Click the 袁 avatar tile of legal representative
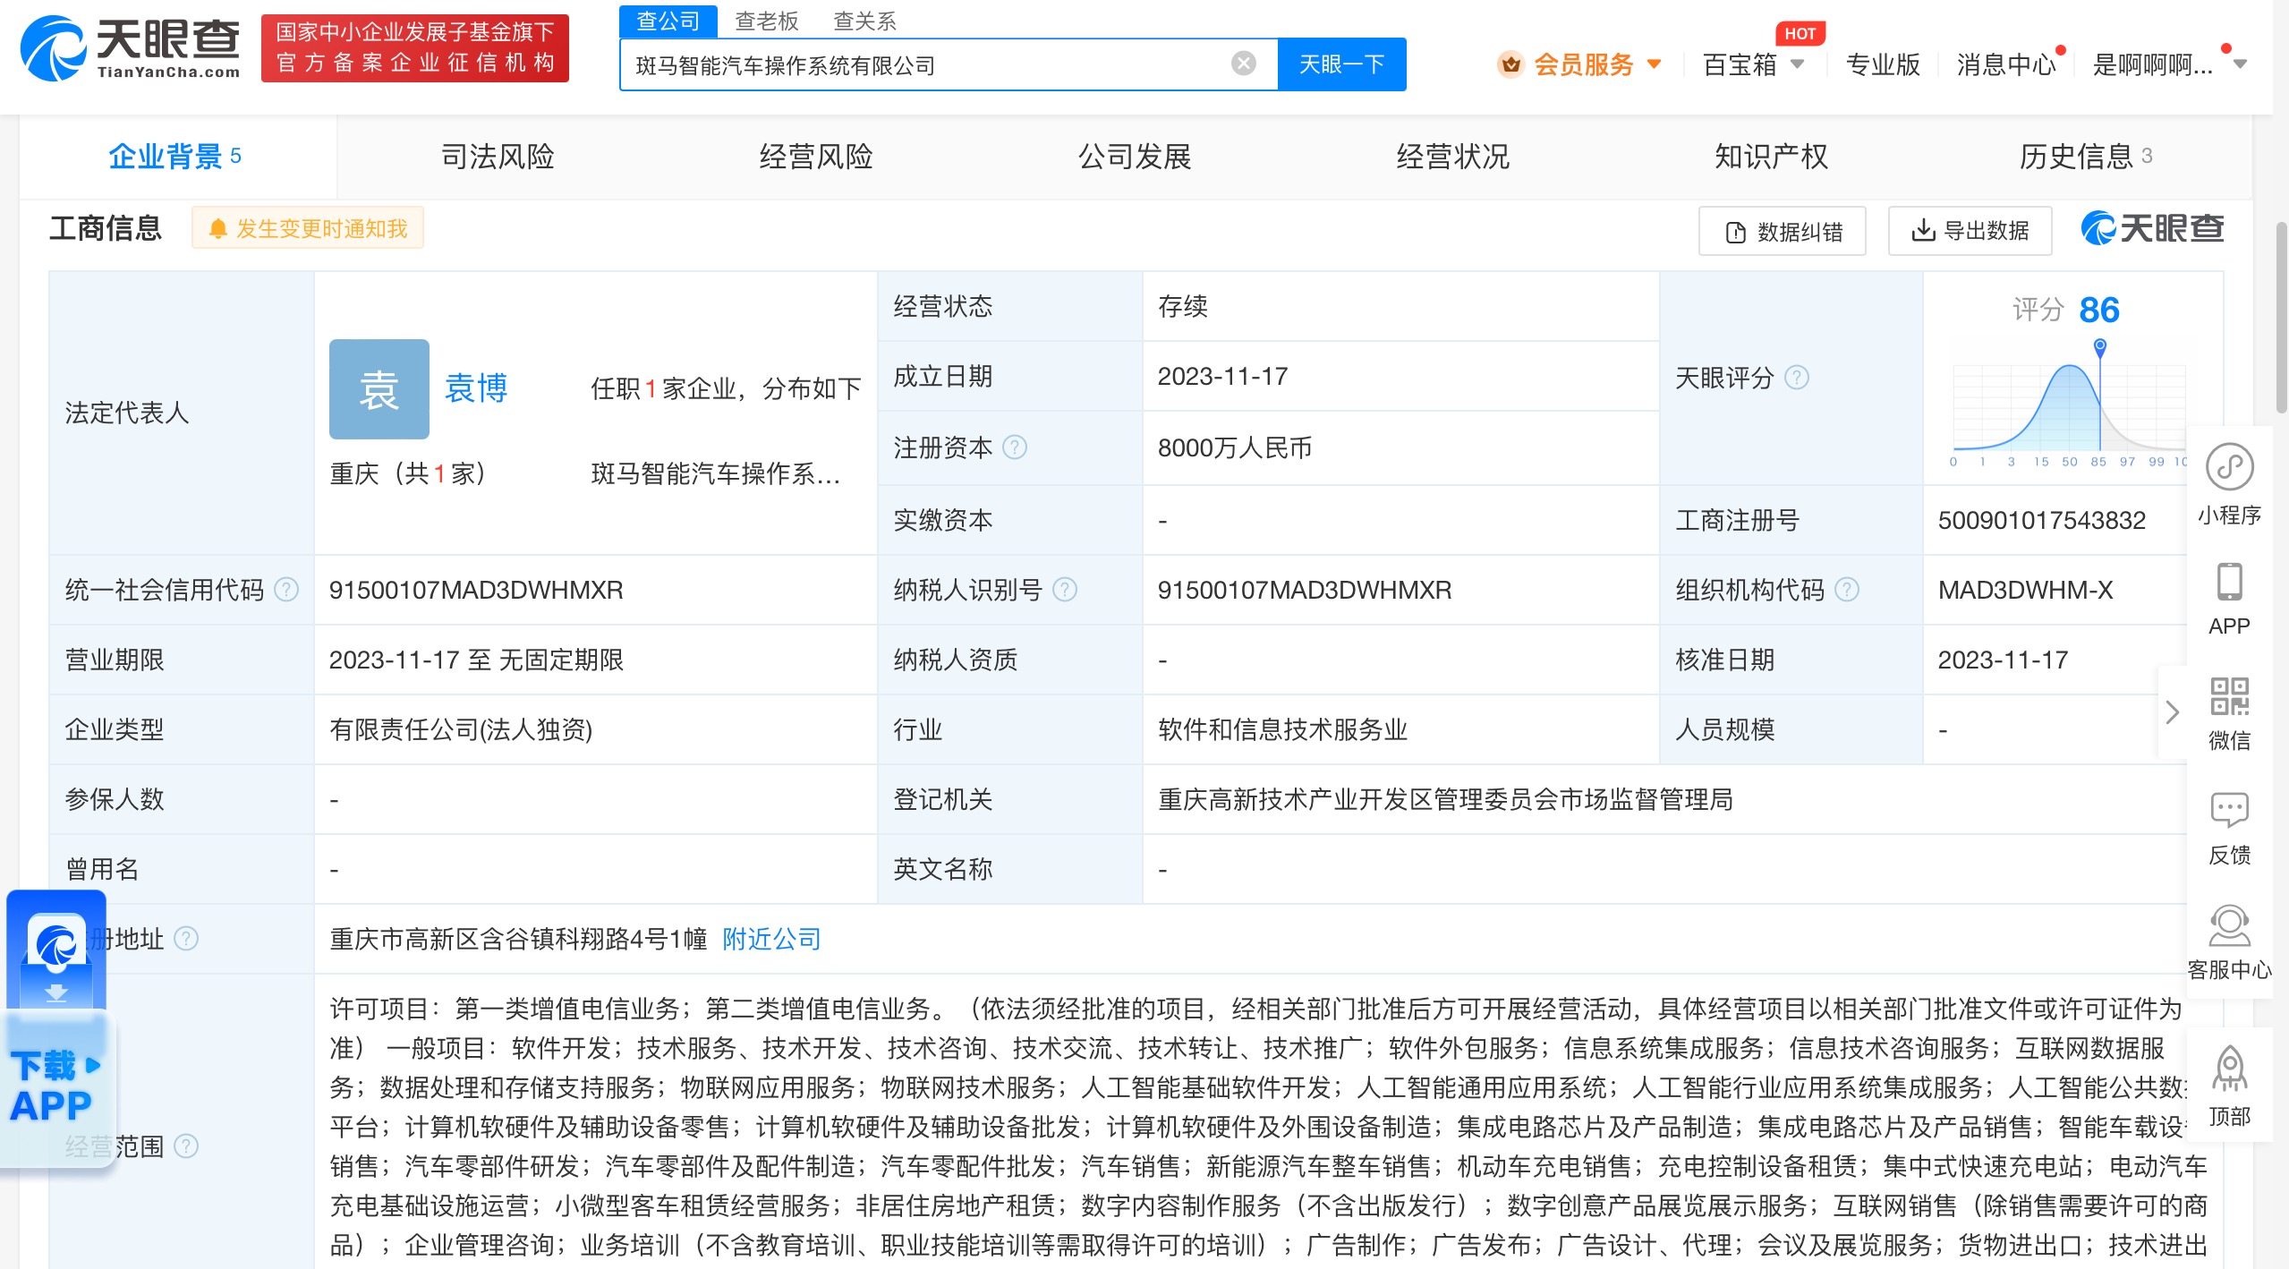The image size is (2289, 1269). (x=379, y=388)
